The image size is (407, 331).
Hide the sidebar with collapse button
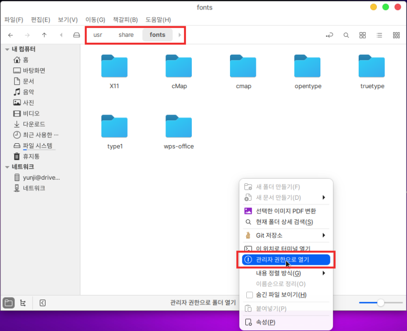43,303
